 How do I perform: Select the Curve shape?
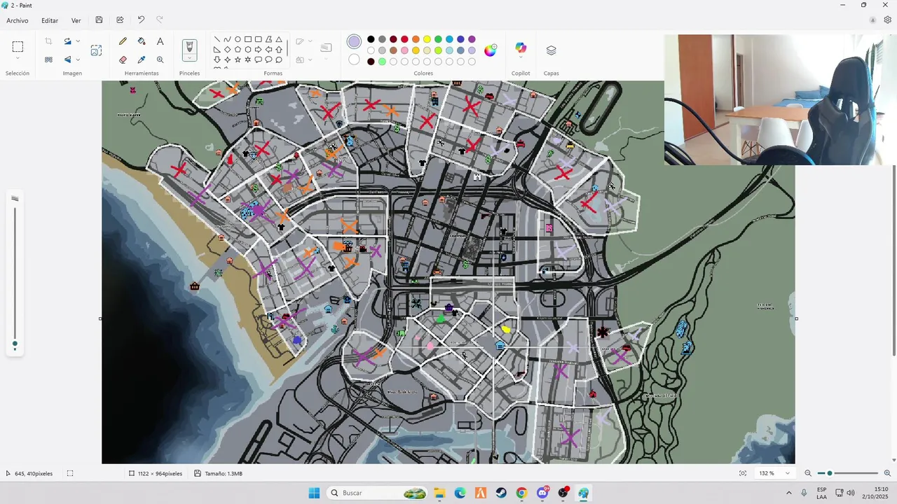227,39
